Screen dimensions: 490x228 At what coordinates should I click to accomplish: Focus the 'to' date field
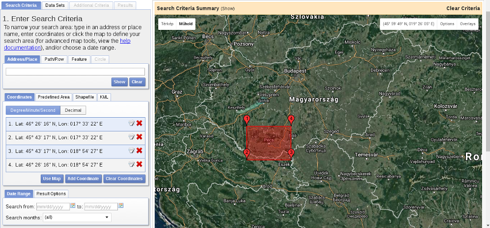[x=101, y=206]
